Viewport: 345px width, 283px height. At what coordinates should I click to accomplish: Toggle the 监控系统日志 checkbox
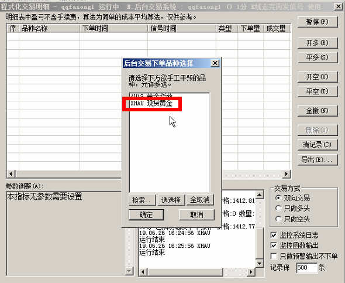(274, 235)
